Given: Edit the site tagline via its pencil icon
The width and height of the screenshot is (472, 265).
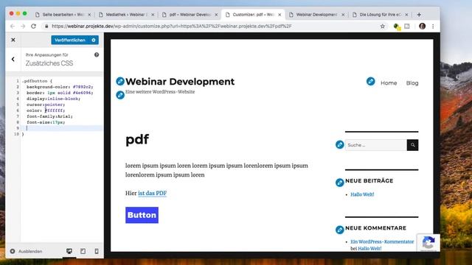Looking at the screenshot, I should pyautogui.click(x=120, y=95).
